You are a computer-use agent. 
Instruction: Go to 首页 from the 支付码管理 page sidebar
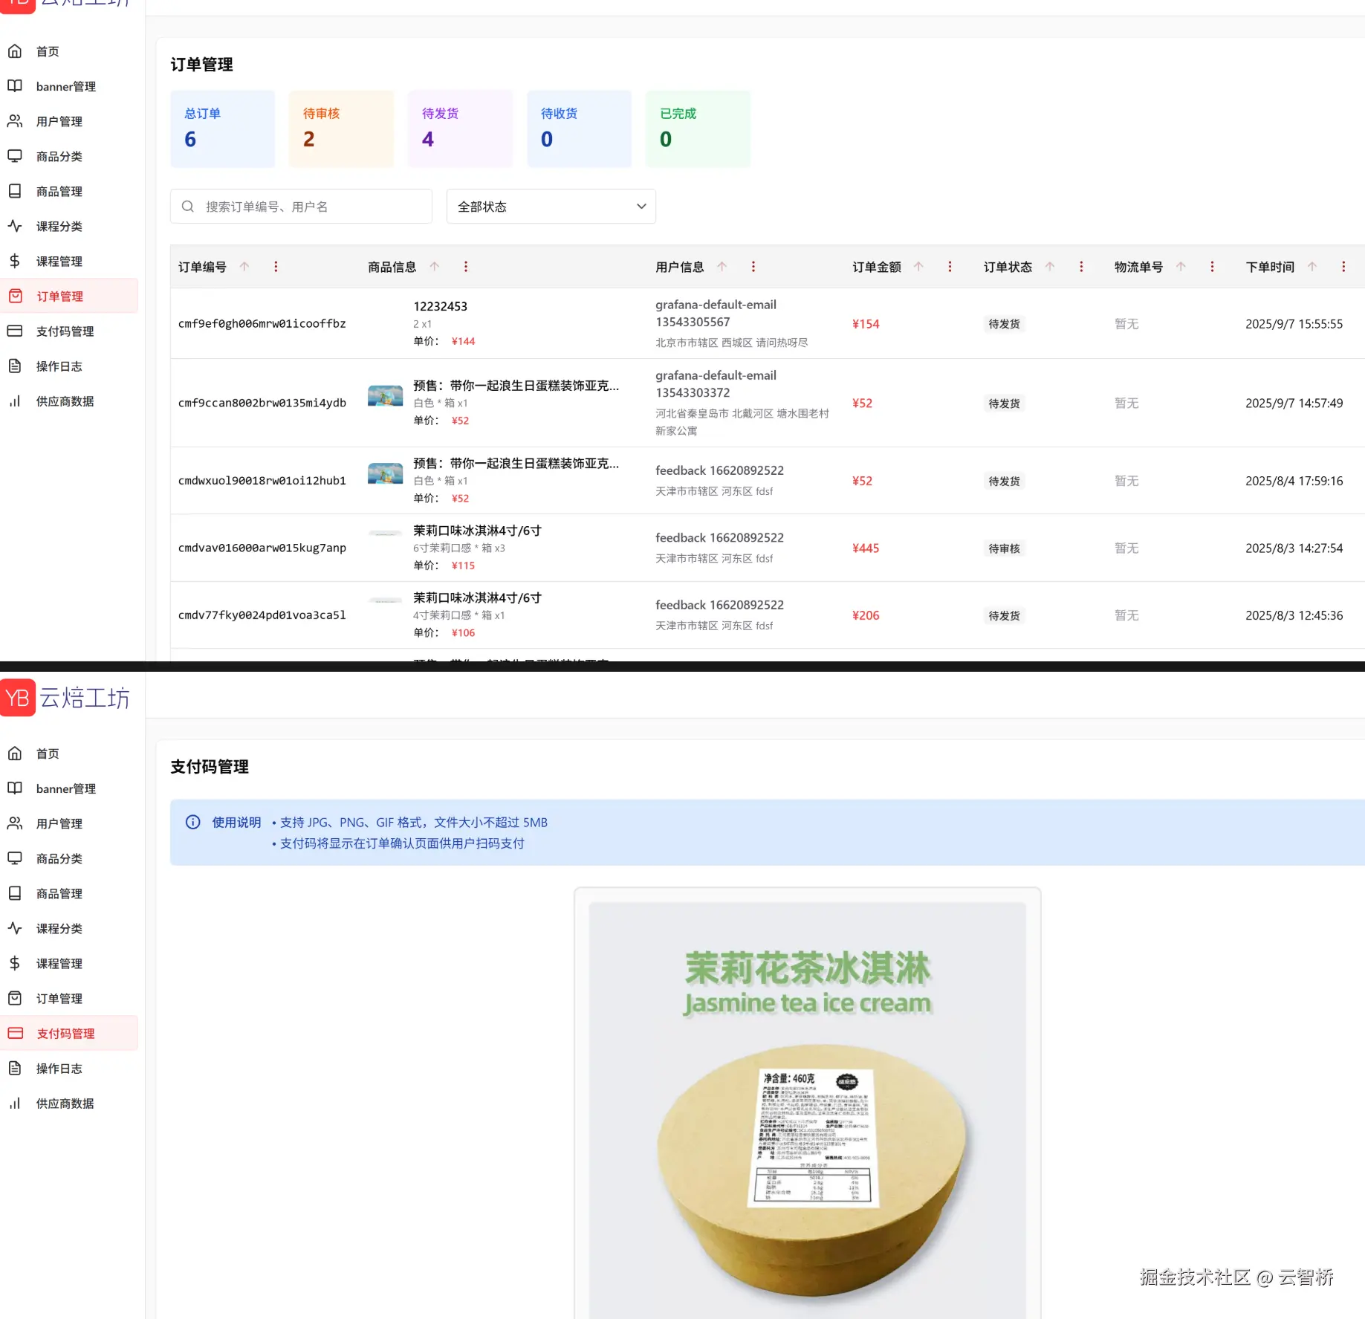[69, 754]
